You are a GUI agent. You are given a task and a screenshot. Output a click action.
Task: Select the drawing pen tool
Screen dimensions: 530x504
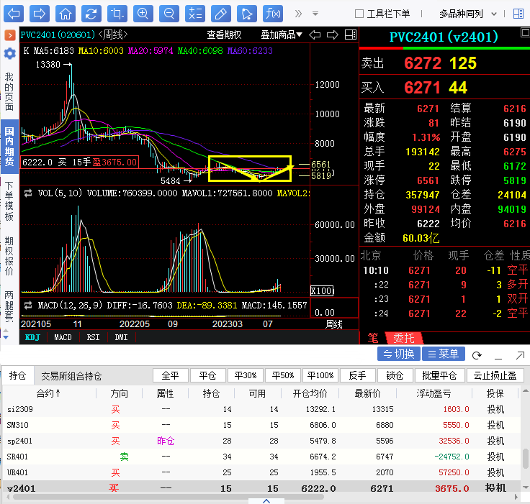click(221, 14)
